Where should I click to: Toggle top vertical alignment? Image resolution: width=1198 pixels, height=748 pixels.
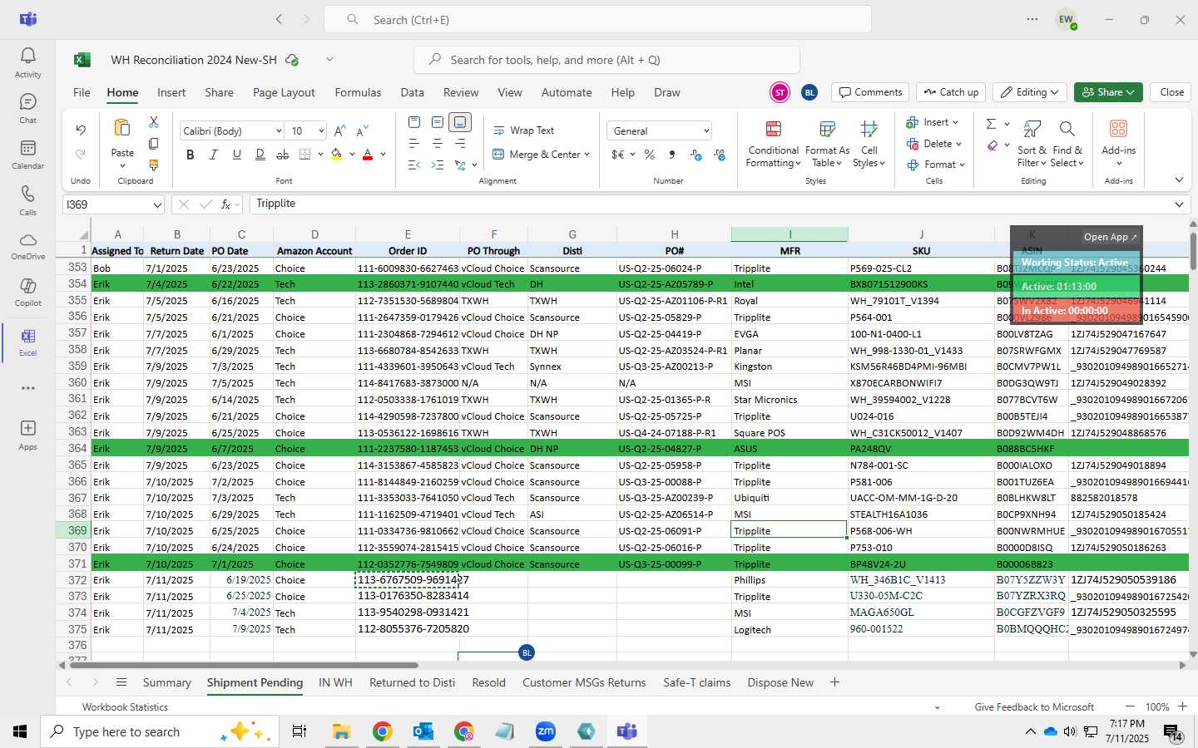(x=414, y=122)
